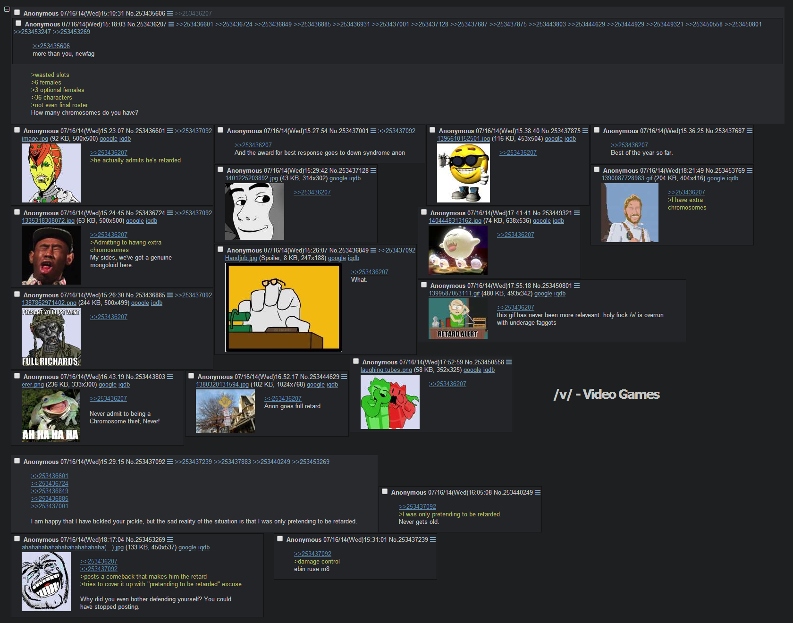Open post menu icon for No.253443803

170,377
